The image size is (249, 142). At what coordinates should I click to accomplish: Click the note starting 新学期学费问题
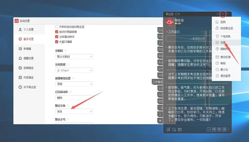(190, 63)
